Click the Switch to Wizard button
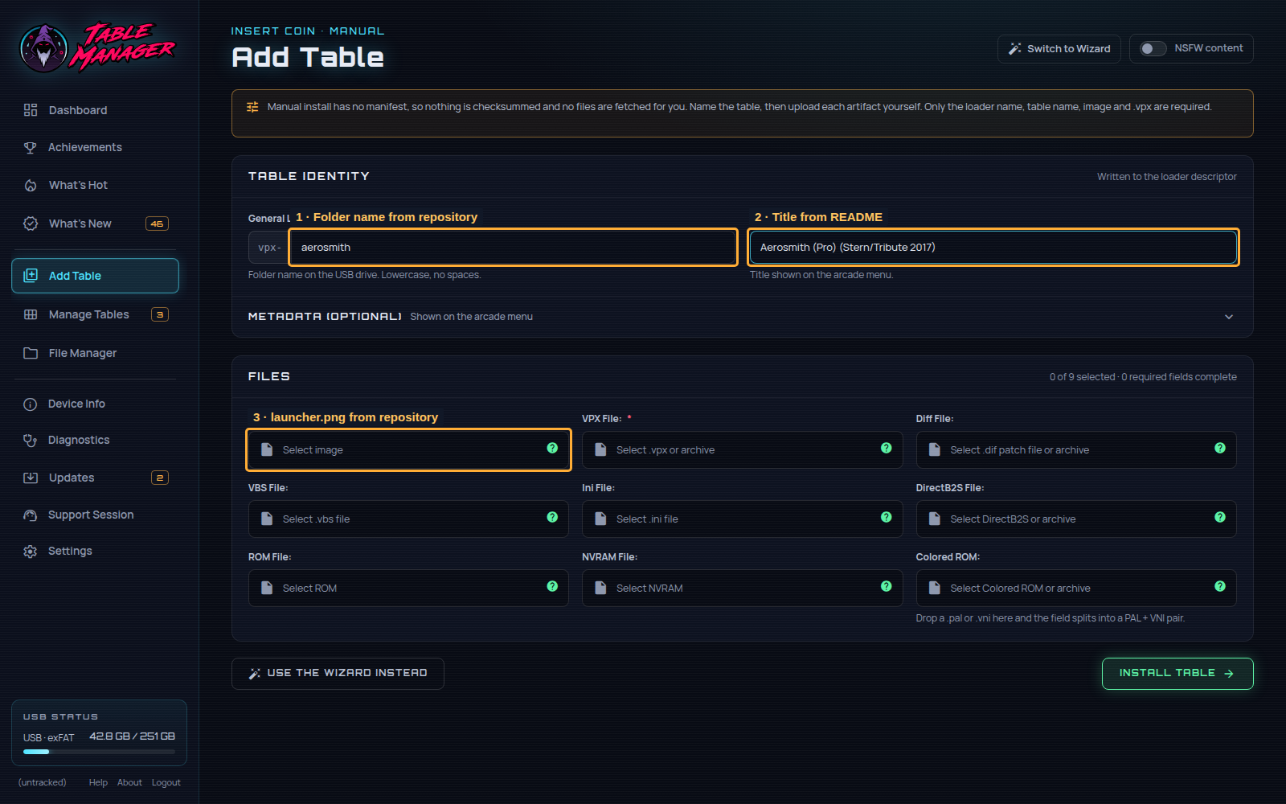Viewport: 1286px width, 804px height. (1059, 49)
